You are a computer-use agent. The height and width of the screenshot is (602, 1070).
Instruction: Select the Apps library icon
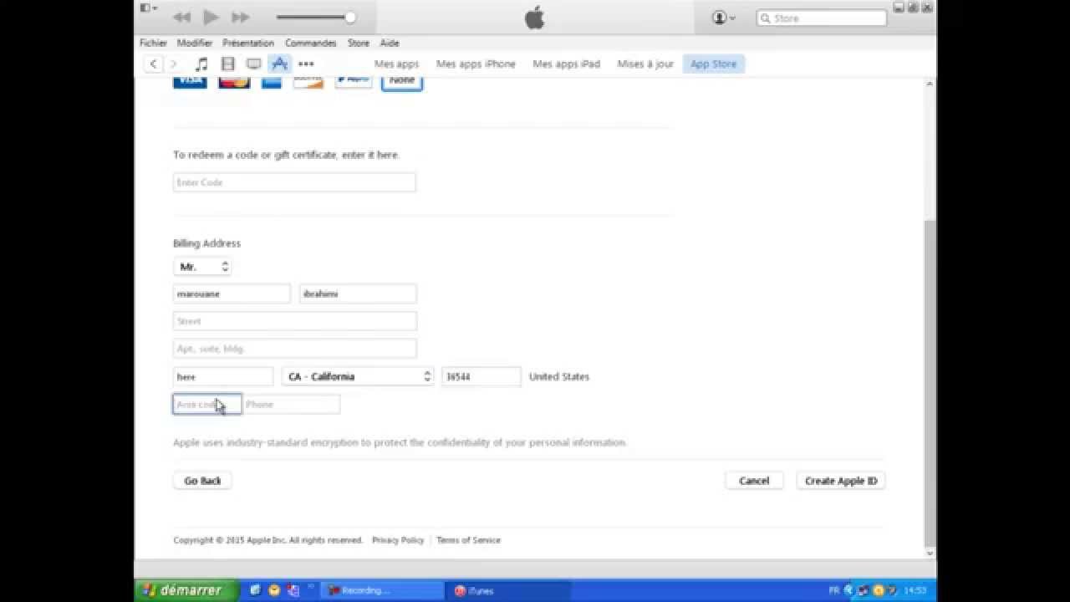[280, 64]
